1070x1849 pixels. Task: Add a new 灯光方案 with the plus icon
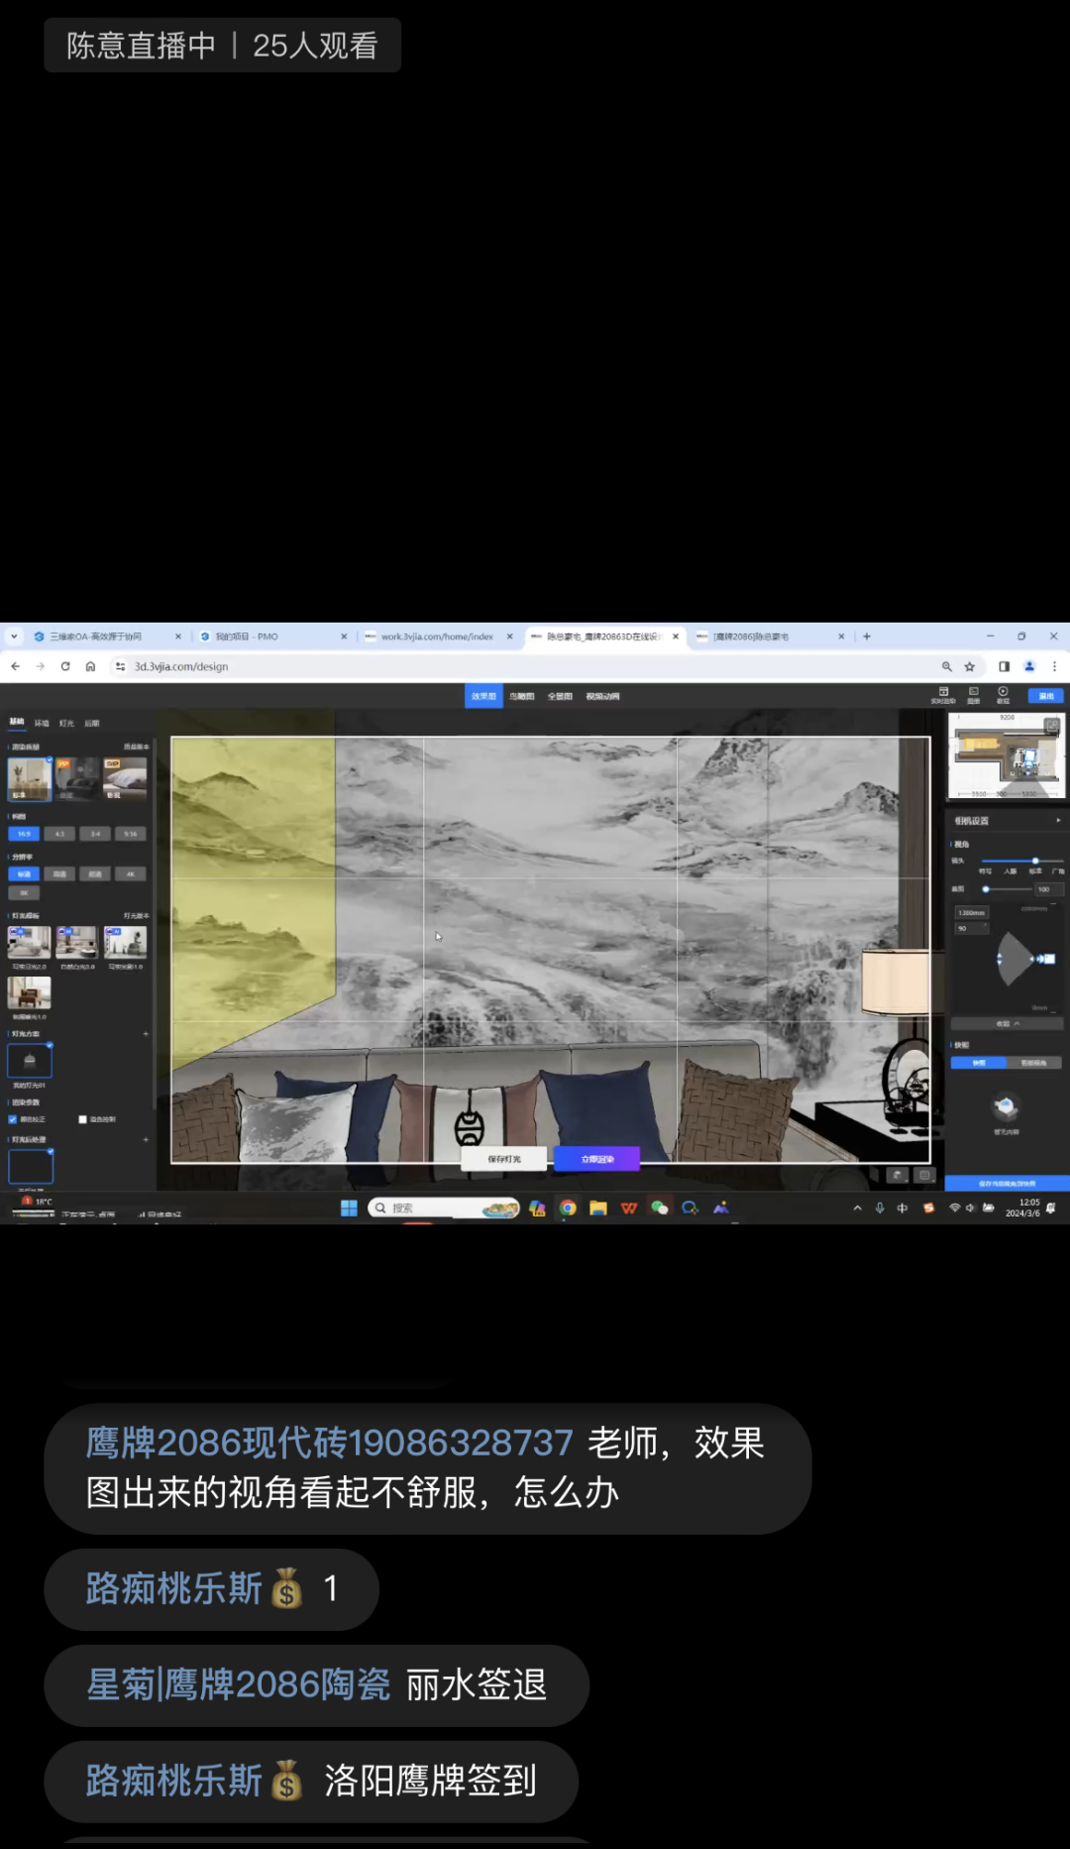146,1034
